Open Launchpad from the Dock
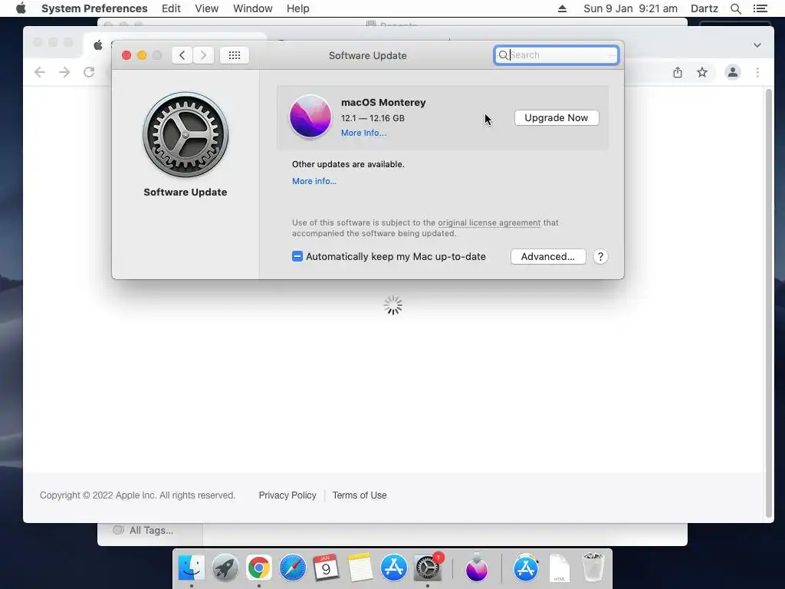Image resolution: width=785 pixels, height=589 pixels. (x=225, y=568)
